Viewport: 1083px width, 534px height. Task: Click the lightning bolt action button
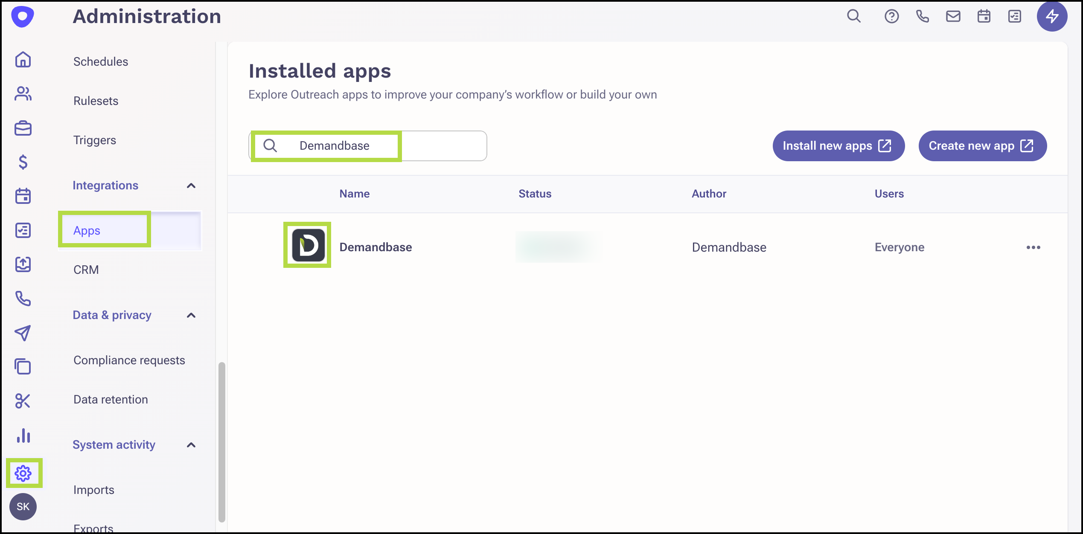1052,16
